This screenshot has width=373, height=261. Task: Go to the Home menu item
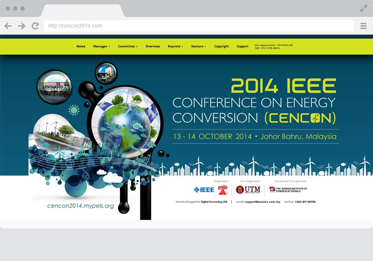pos(81,46)
